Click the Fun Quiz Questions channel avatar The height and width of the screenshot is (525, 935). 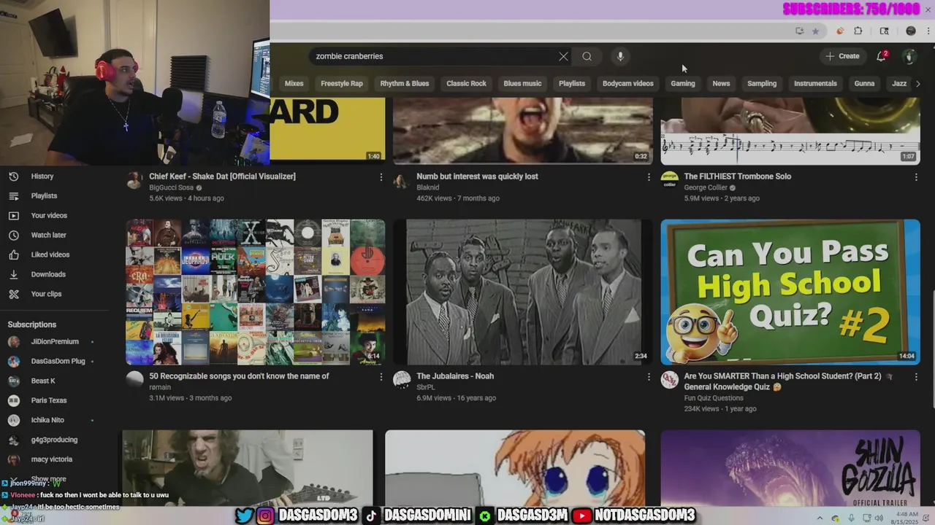[x=669, y=380]
